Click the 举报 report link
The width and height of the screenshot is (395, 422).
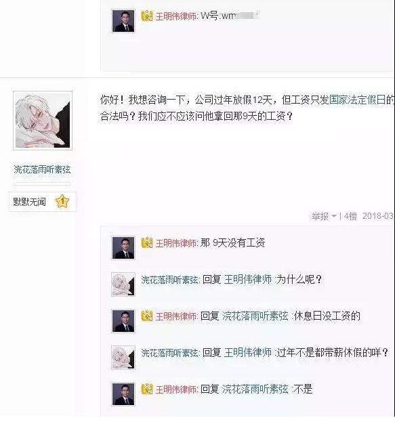320,216
